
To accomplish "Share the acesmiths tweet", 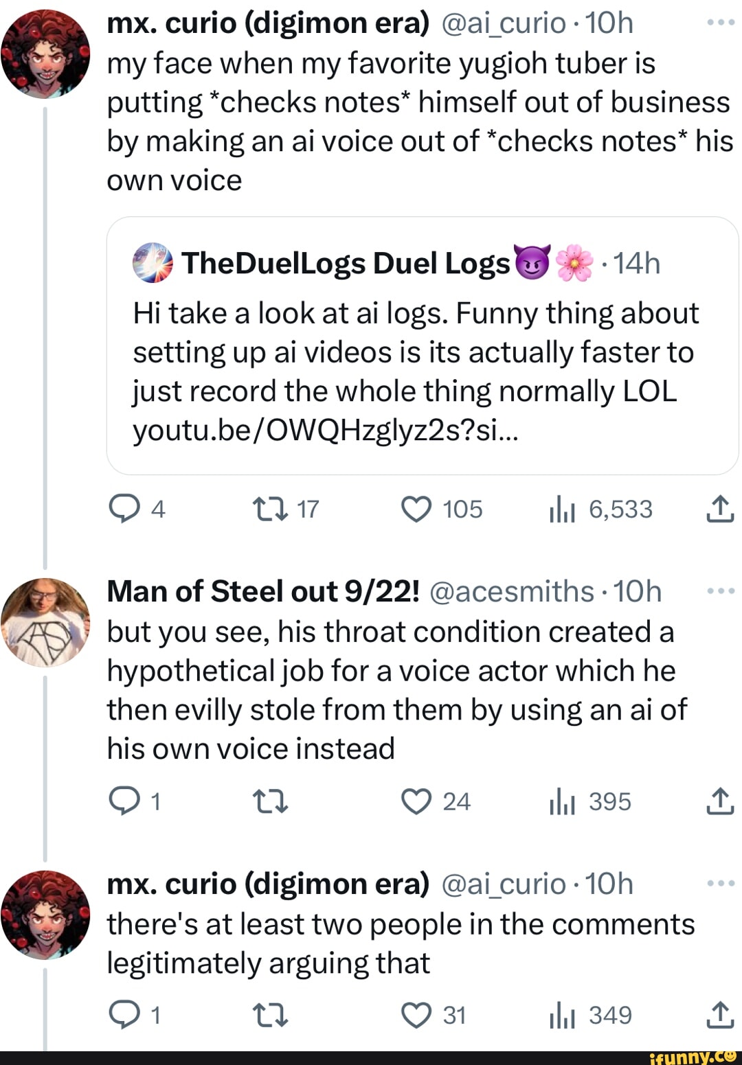I will coord(720,802).
